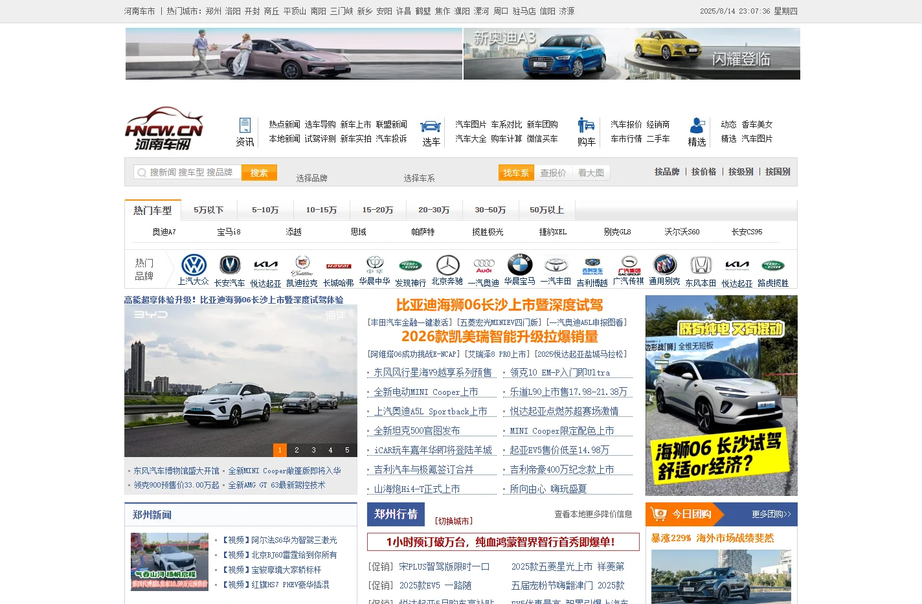922x604 pixels.
Task: Click the 通用别克 Buick brand logo
Action: pyautogui.click(x=665, y=265)
